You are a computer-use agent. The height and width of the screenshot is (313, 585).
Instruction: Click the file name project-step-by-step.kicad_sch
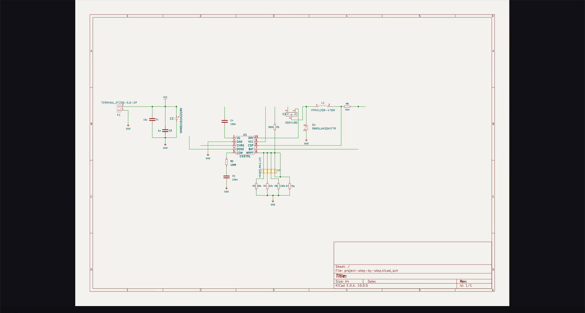[x=371, y=271]
